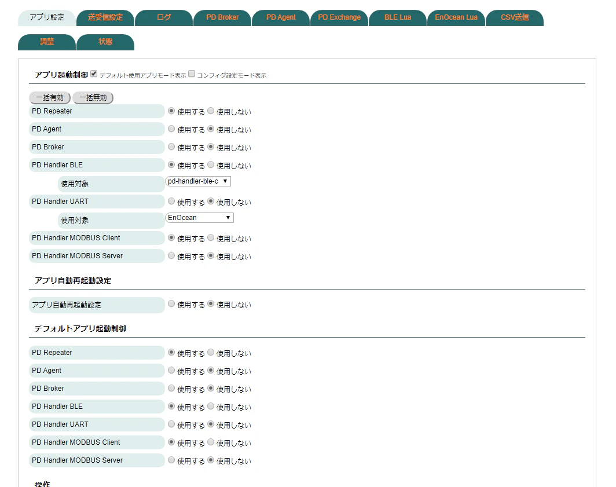Set PD Handler UART to 使用する under デフォルトアプリ起動制御
This screenshot has height=487, width=616.
tap(171, 424)
